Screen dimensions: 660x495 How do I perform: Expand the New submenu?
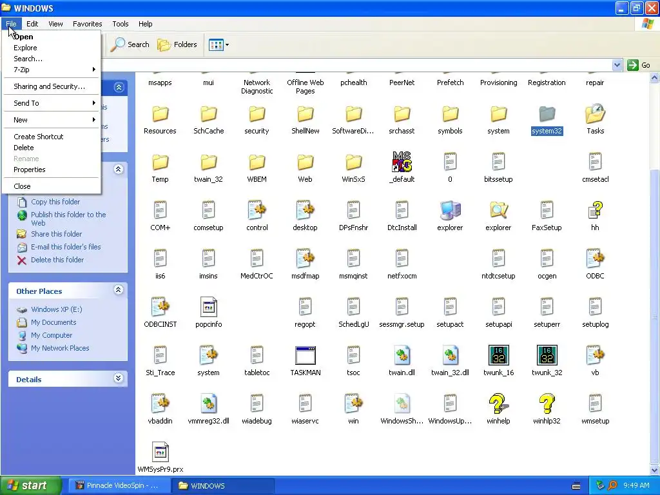point(52,120)
